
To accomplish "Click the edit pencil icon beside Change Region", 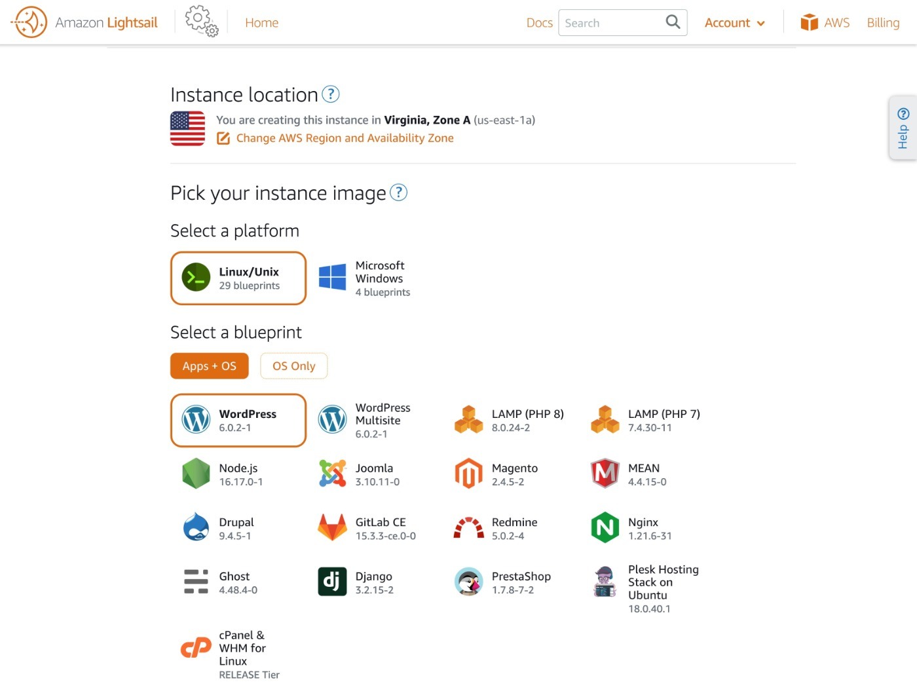I will pyautogui.click(x=223, y=138).
